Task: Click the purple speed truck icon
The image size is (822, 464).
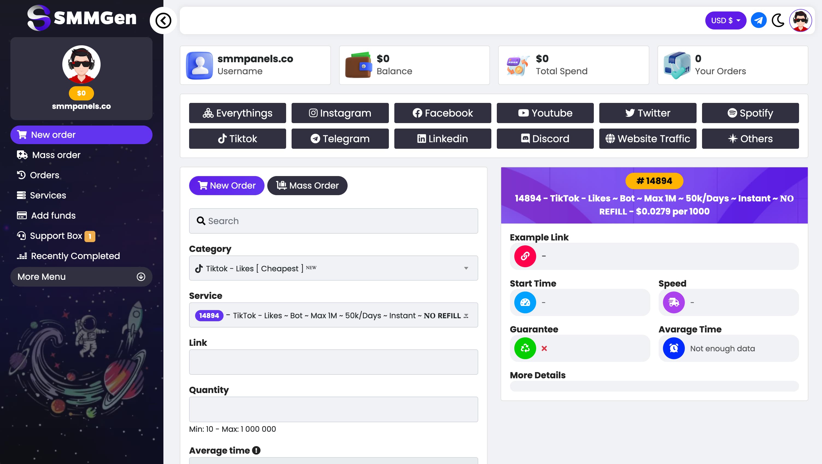Action: [x=673, y=302]
